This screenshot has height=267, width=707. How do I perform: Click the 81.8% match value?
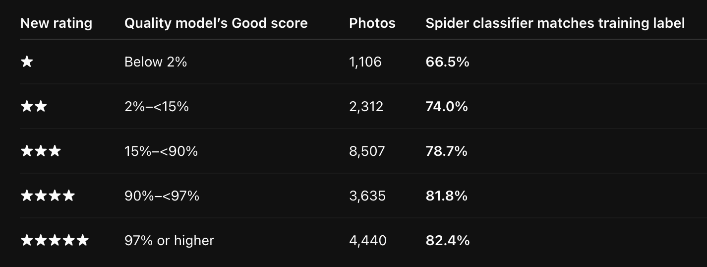[x=447, y=196]
